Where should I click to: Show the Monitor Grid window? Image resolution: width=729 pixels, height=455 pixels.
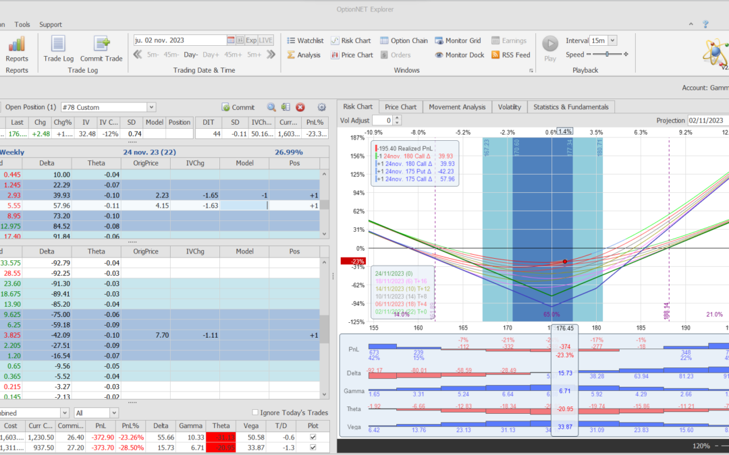pos(458,40)
